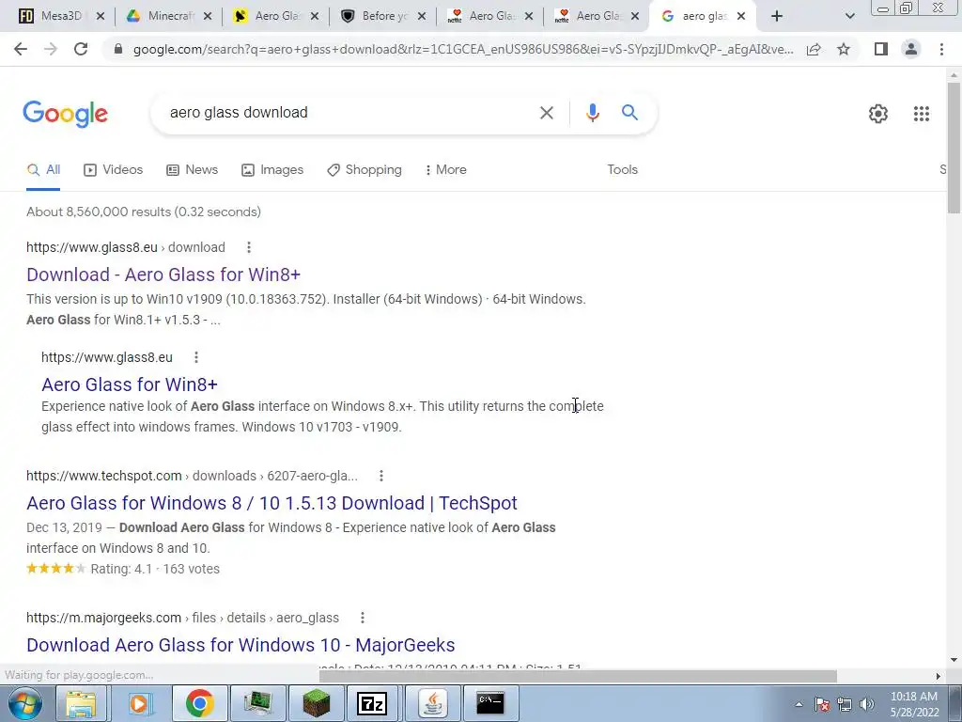
Task: Submit search using the magnifier icon
Action: coord(629,113)
